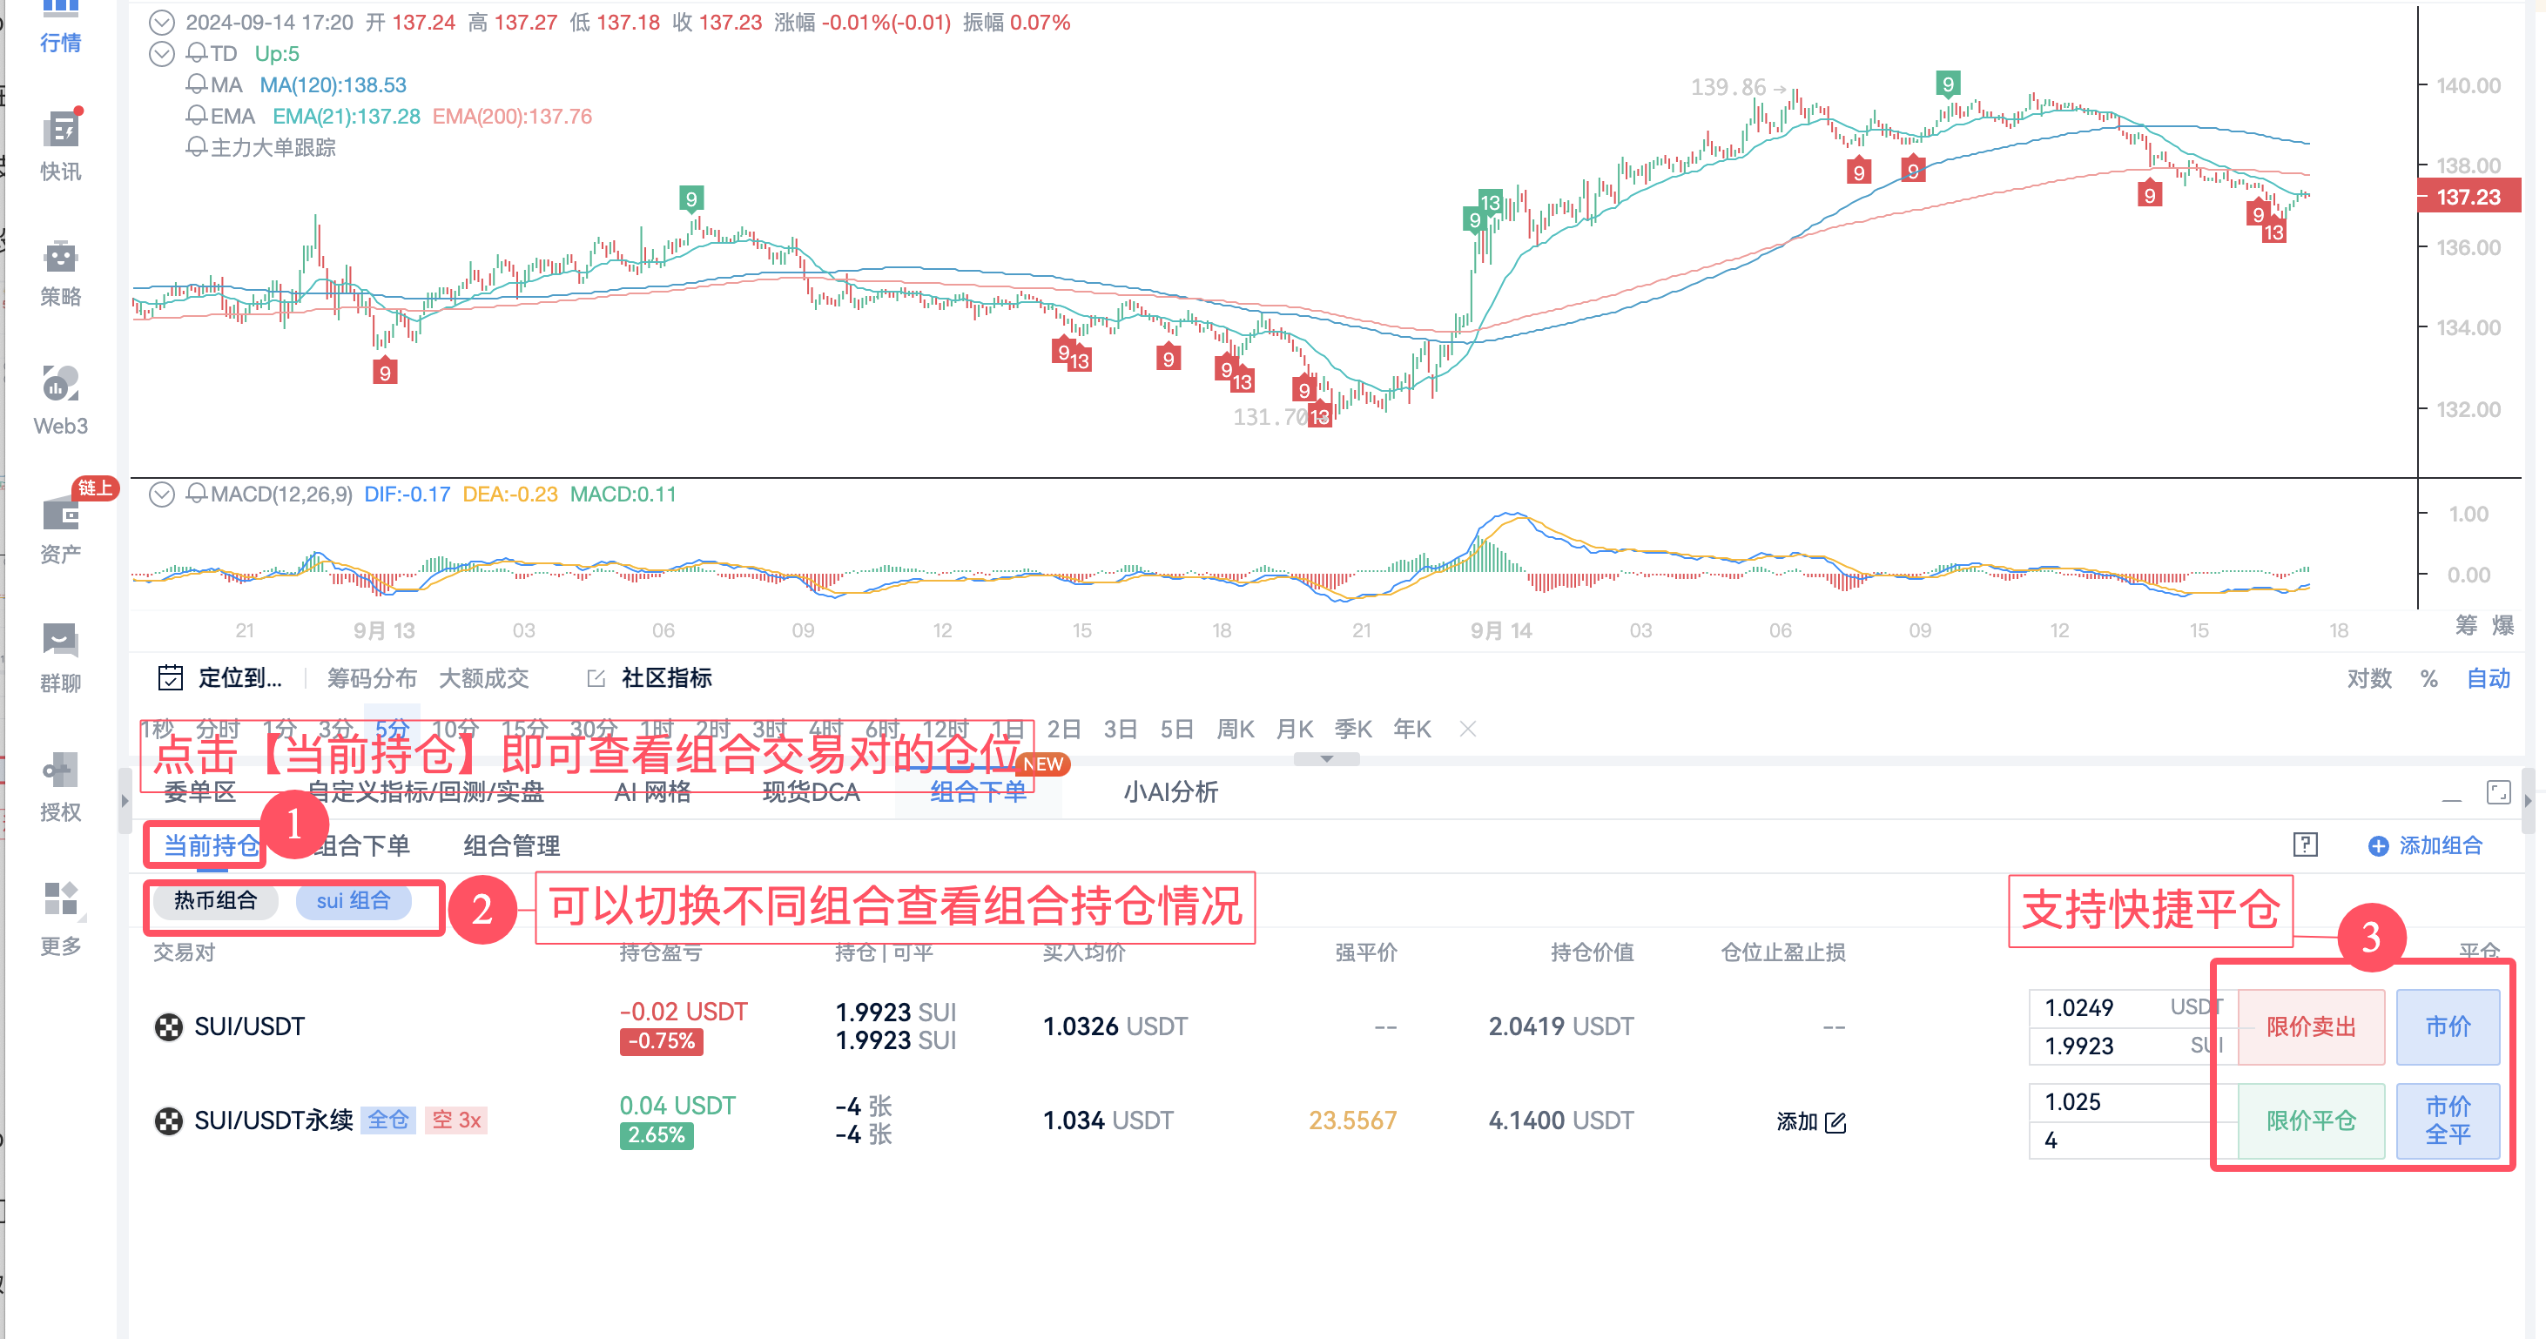
Task: Click the 主力大单跟踪 alert bell
Action: tap(197, 147)
